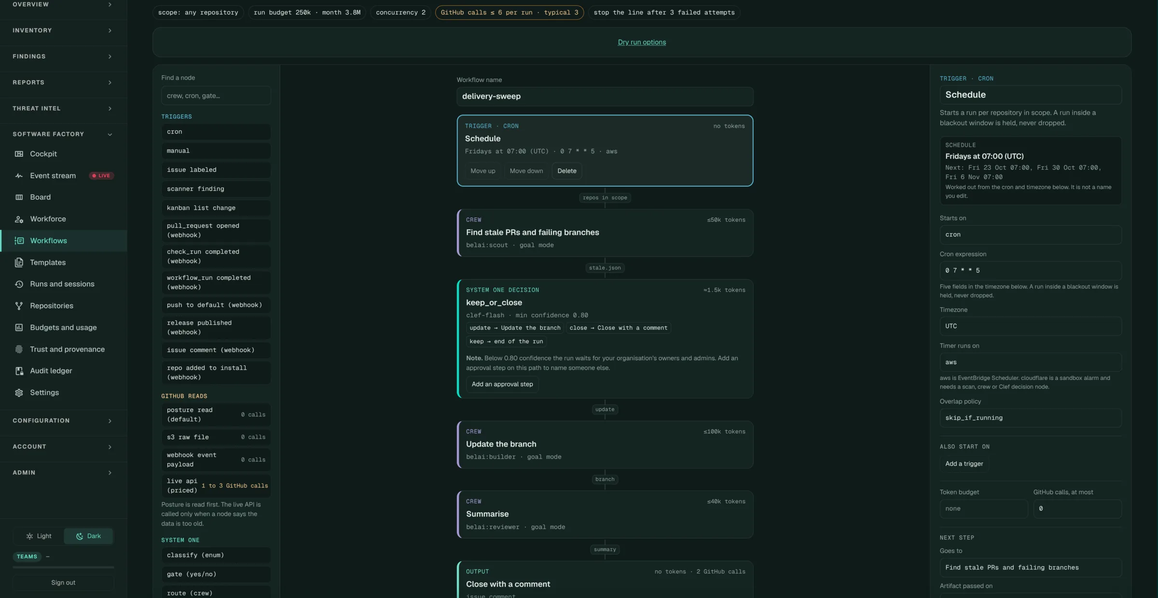Move the Schedule node down
Screen dimensions: 1158x598
point(526,171)
